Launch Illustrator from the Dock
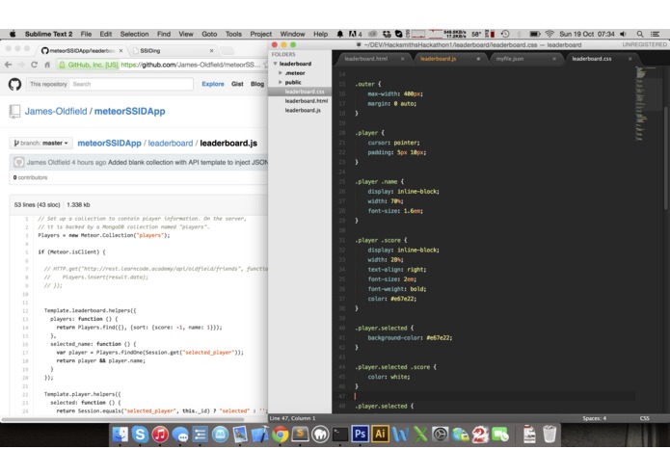The width and height of the screenshot is (670, 476). (x=380, y=435)
